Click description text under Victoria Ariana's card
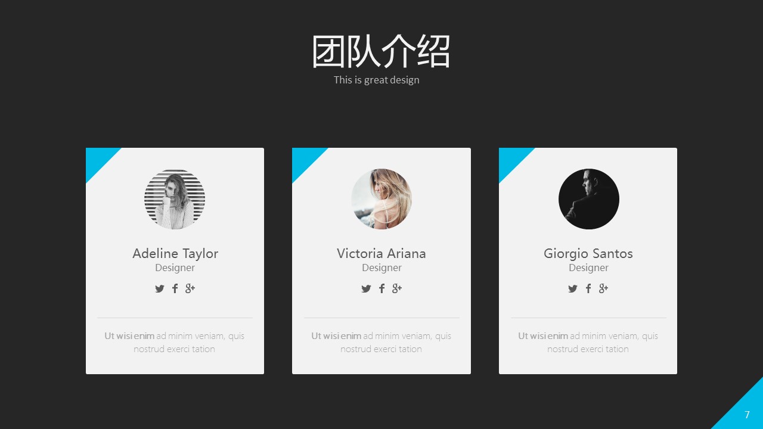 [x=381, y=343]
